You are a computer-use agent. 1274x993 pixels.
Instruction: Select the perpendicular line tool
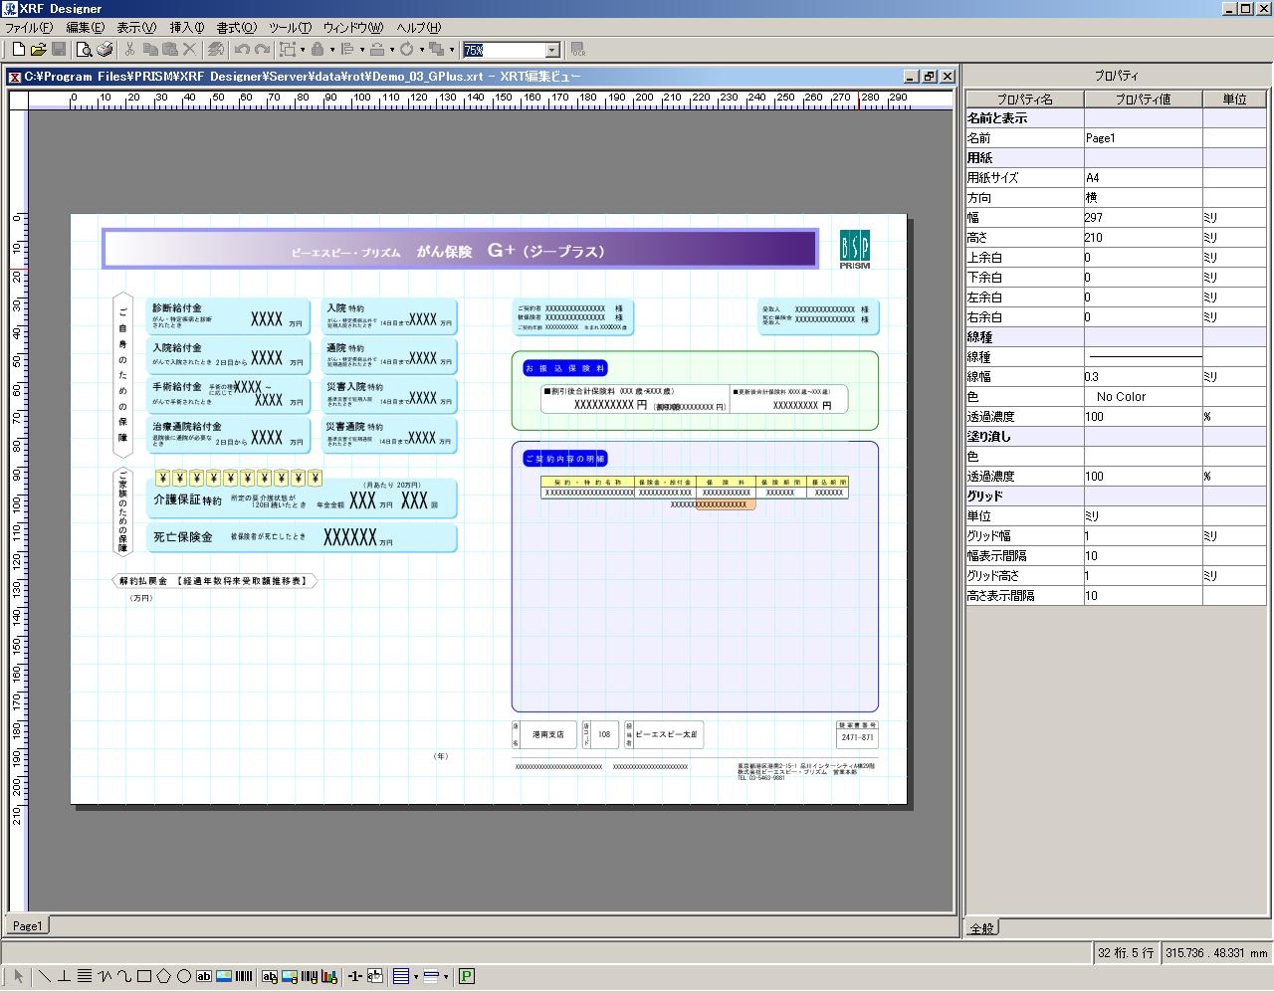click(x=64, y=976)
